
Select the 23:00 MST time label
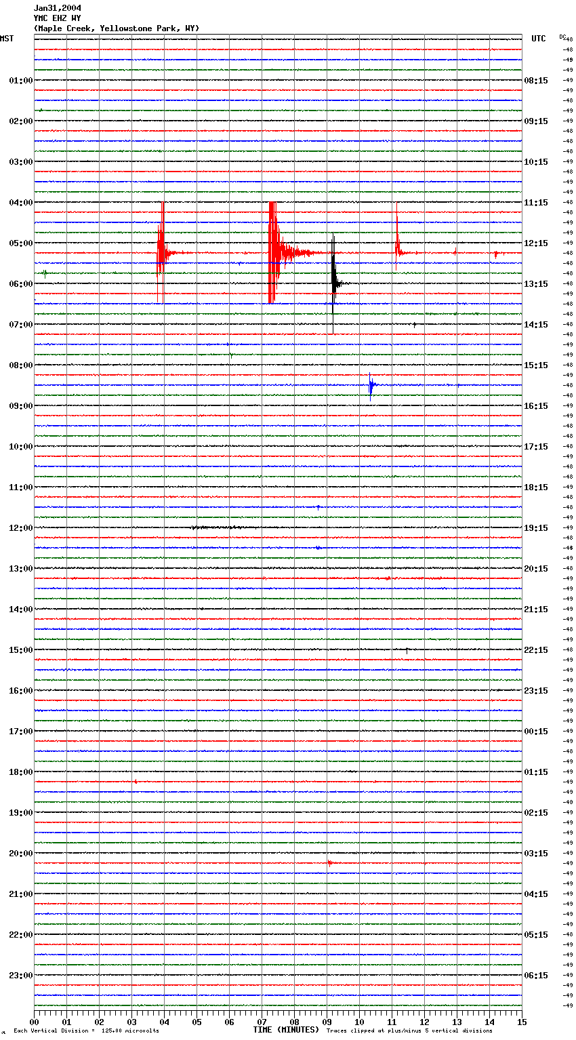point(21,976)
